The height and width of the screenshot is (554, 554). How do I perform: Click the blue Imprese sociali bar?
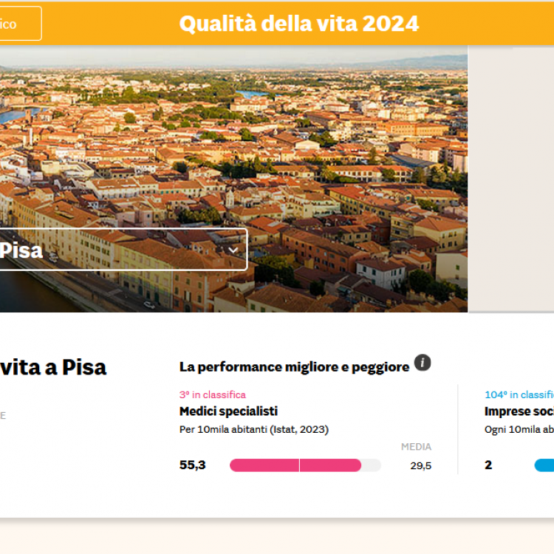[x=544, y=465]
